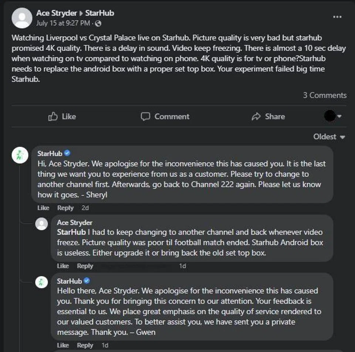
Task: Click the post's public globe privacy icon
Action: point(98,23)
